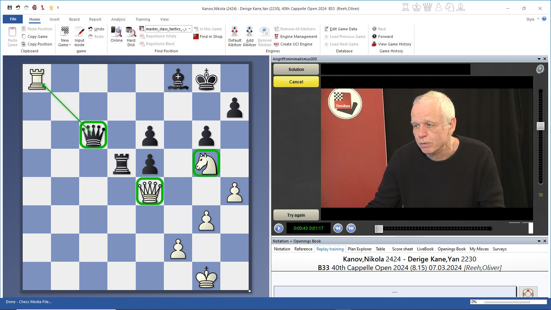551x310 pixels.
Task: Click the Solution button
Action: pyautogui.click(x=296, y=69)
